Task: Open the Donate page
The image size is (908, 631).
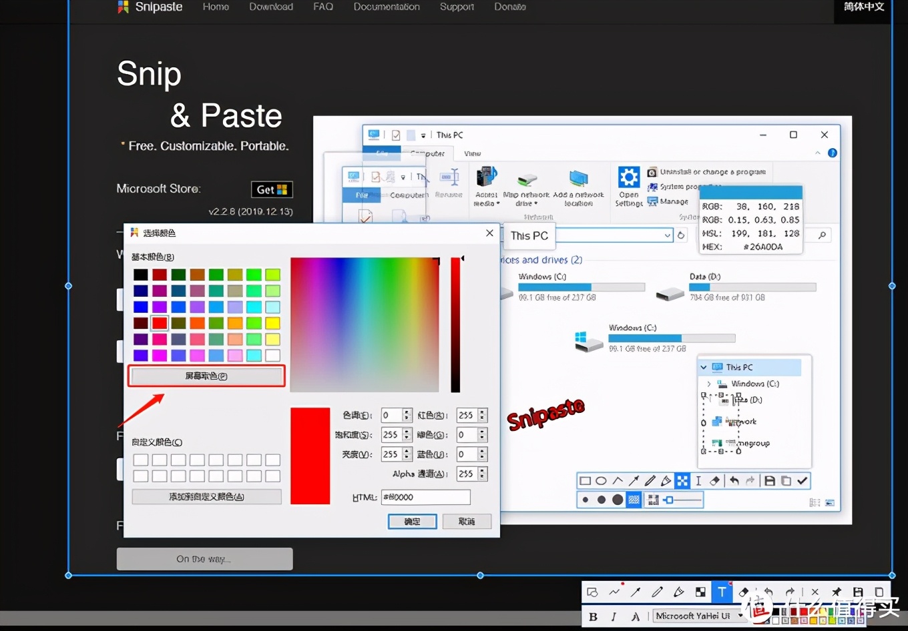Action: 510,7
